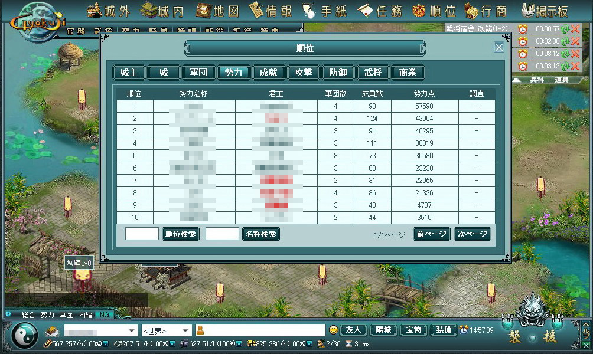Select the 道具 items tab
Screen dimensions: 593x354
(562, 80)
